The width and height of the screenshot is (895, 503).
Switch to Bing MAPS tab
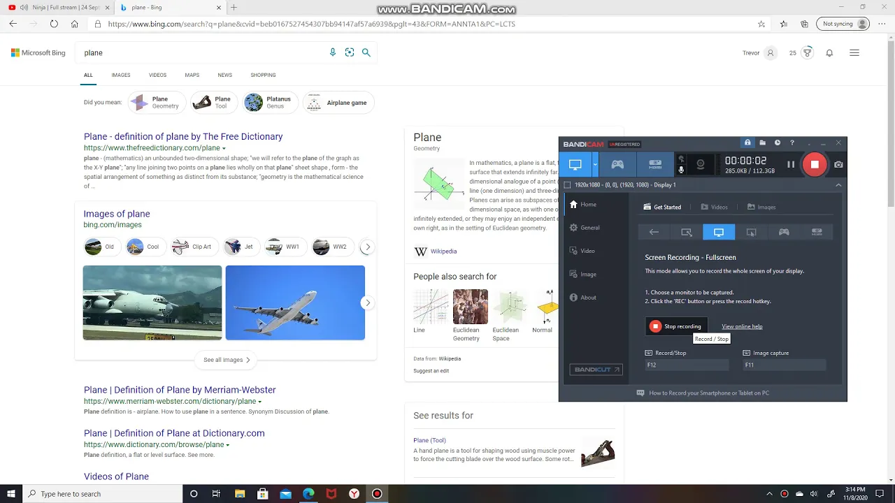click(x=192, y=75)
